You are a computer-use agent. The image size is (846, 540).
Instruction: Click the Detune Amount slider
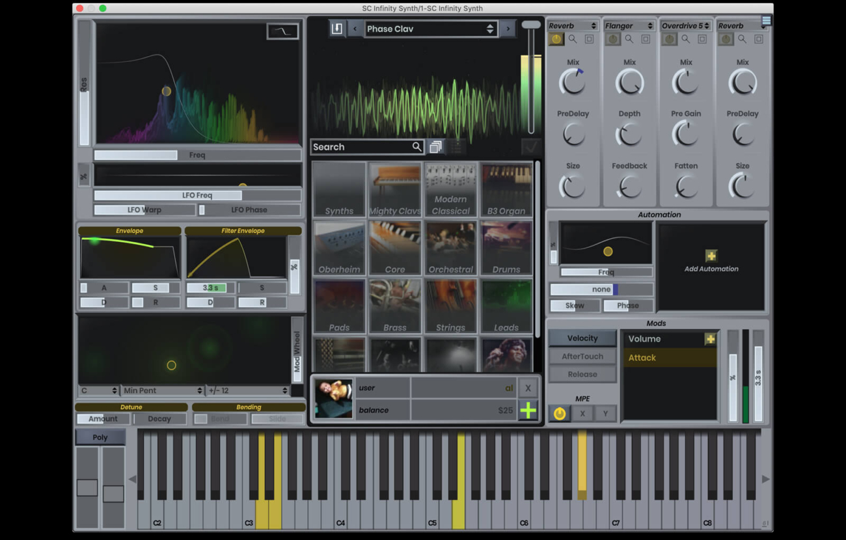click(103, 419)
